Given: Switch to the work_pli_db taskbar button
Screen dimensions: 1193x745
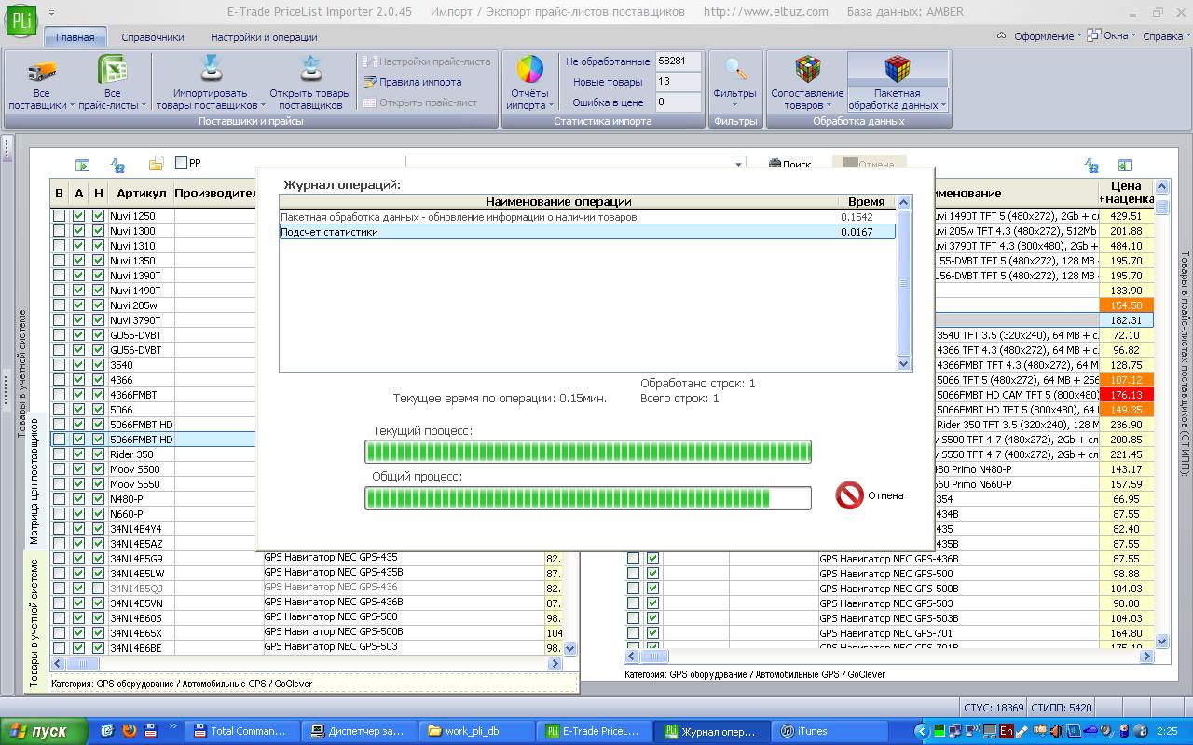Looking at the screenshot, I should coord(478,731).
